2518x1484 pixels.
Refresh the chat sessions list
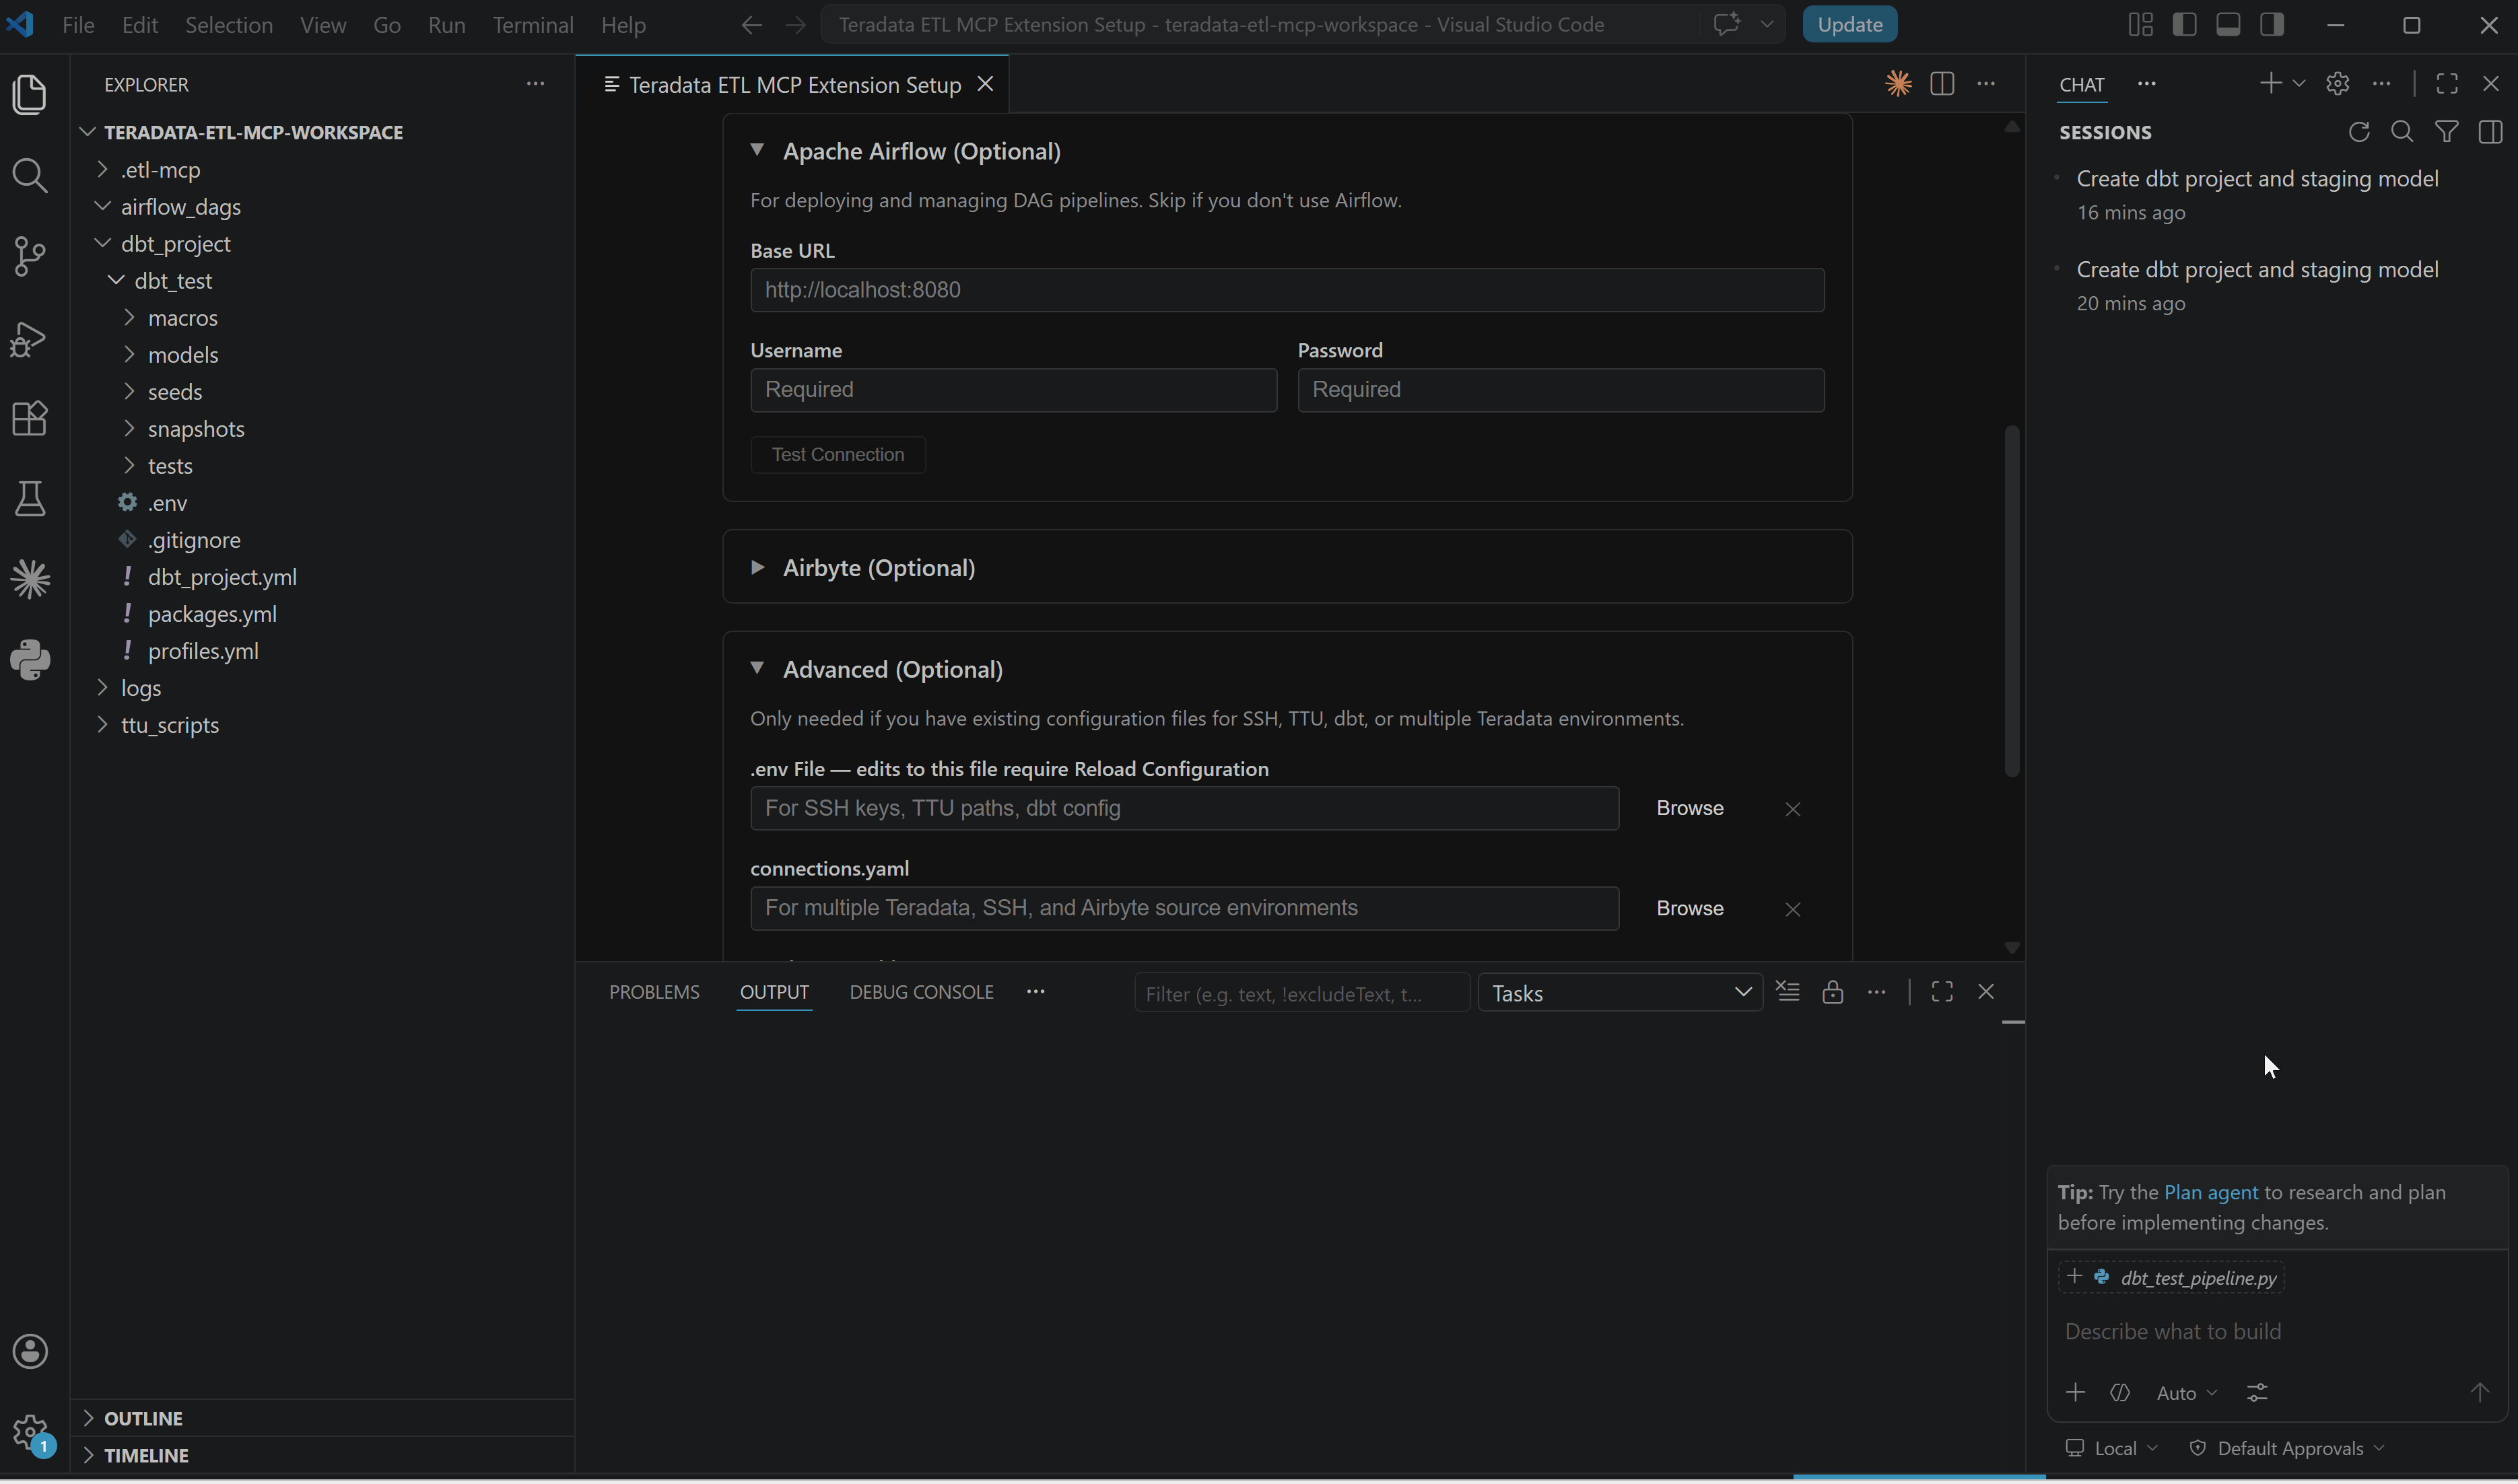2358,132
